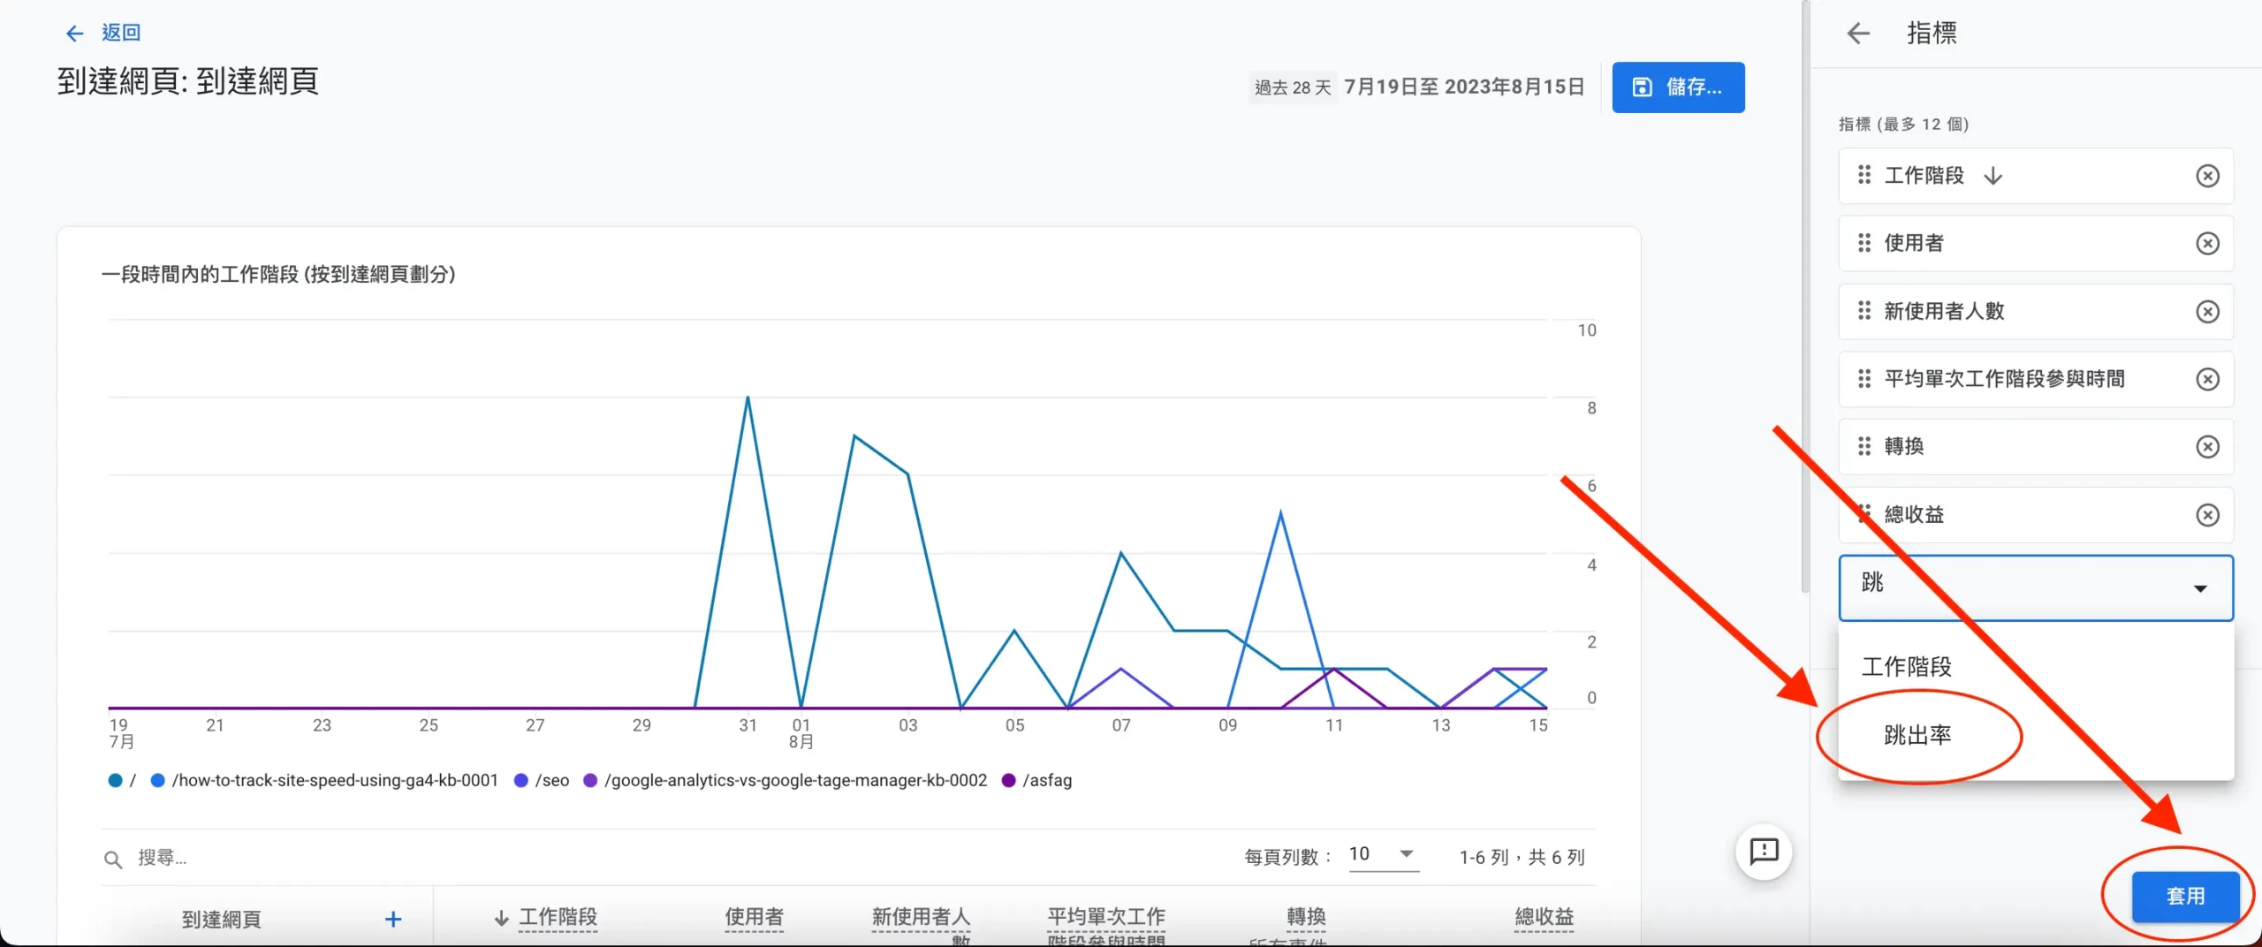
Task: Click the 套用 apply button
Action: (x=2185, y=897)
